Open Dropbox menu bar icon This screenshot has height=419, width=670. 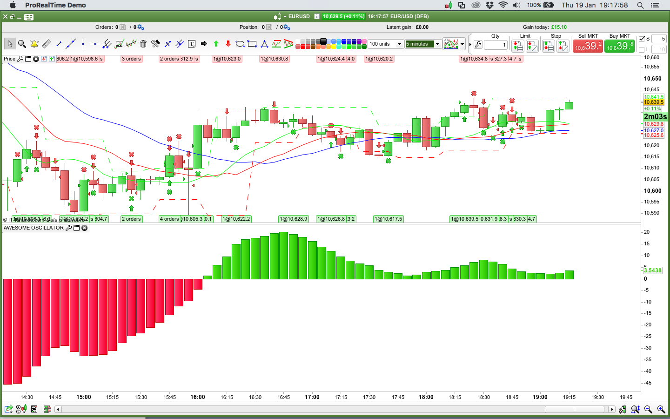click(489, 5)
